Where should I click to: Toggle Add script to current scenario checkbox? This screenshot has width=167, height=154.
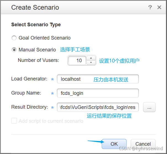click(x=14, y=121)
